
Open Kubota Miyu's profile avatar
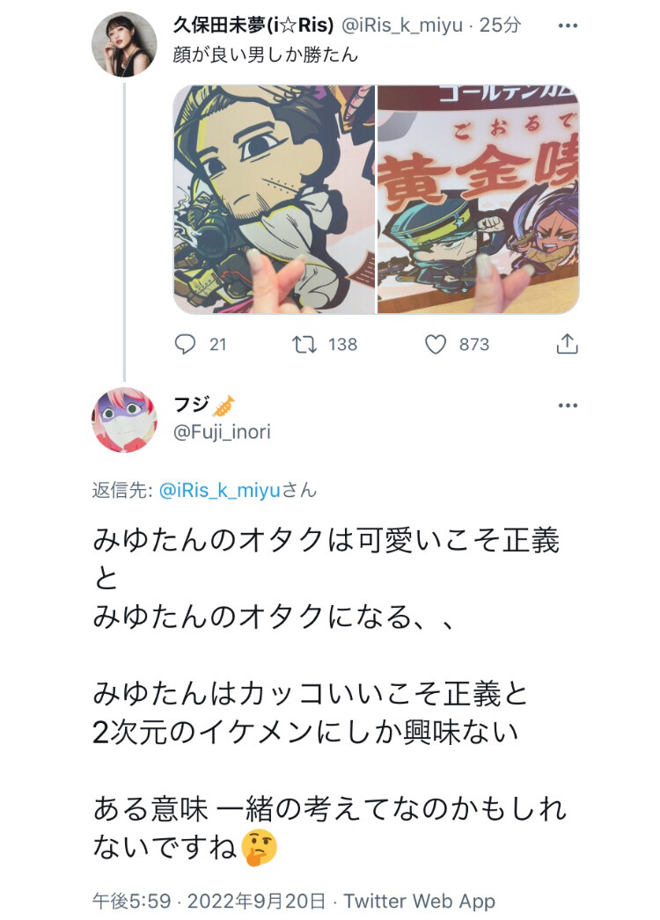pos(124,45)
